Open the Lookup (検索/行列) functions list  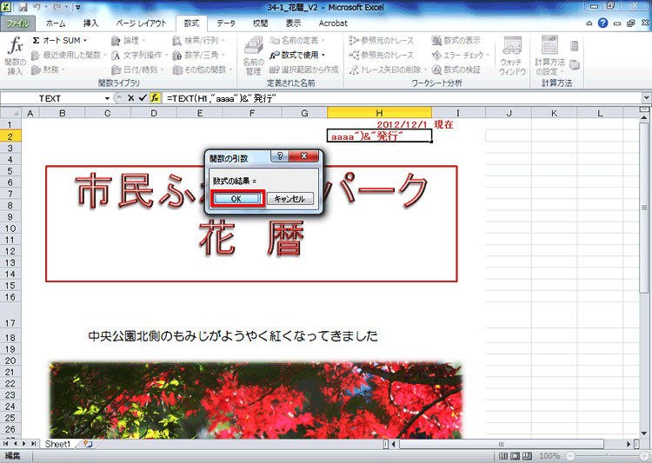click(x=199, y=40)
